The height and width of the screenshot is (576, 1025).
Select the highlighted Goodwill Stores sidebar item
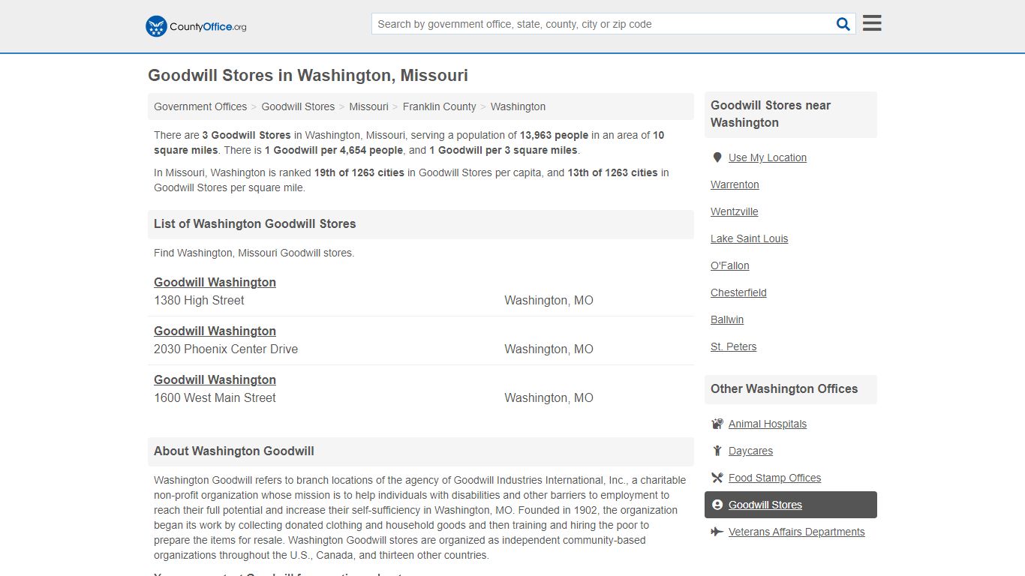click(791, 505)
